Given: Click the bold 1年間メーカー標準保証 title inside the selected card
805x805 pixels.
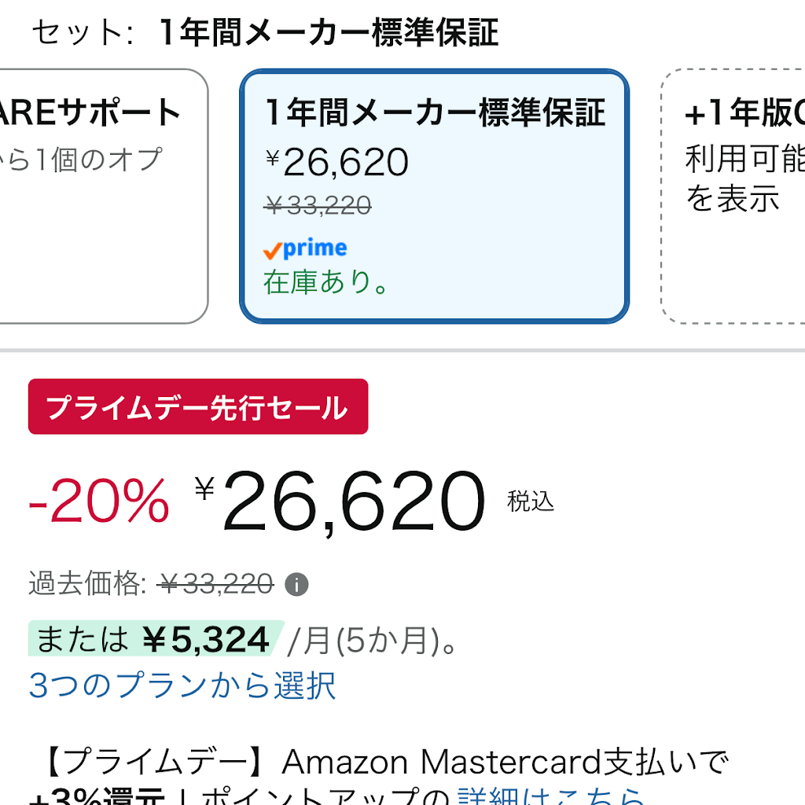Looking at the screenshot, I should (436, 112).
